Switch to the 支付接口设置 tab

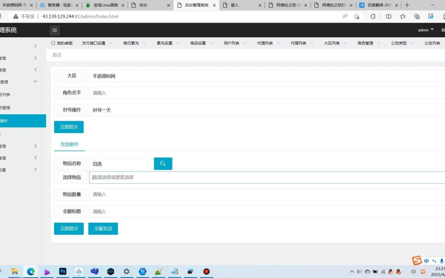[x=93, y=43]
